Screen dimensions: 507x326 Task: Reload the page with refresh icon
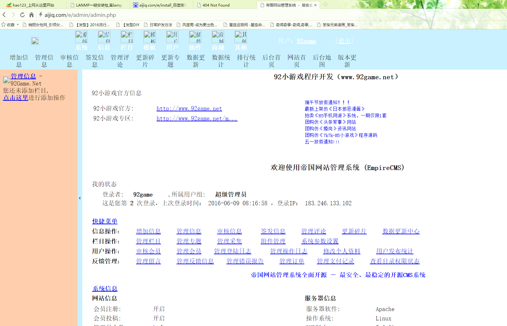[22, 15]
